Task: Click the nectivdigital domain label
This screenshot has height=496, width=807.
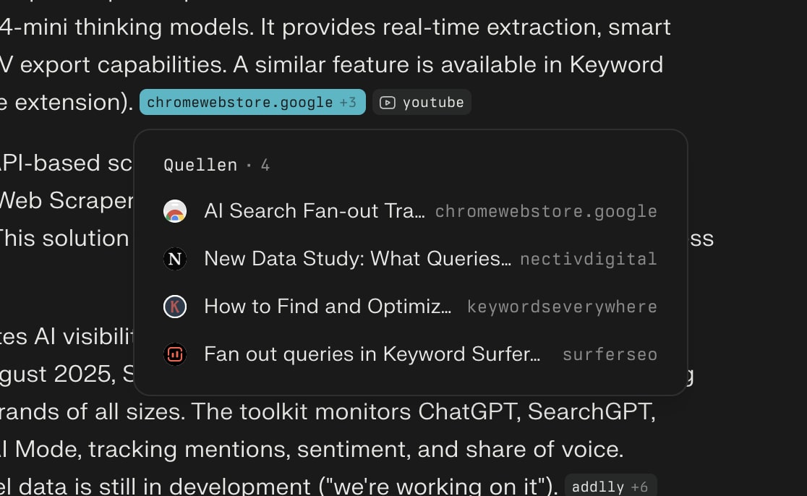Action: tap(588, 260)
